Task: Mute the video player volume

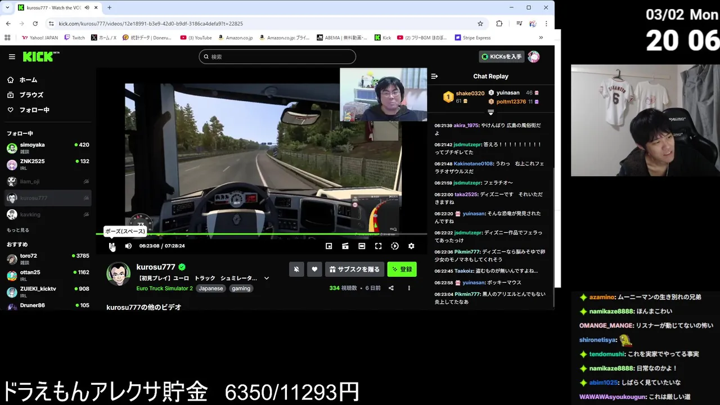Action: [128, 246]
